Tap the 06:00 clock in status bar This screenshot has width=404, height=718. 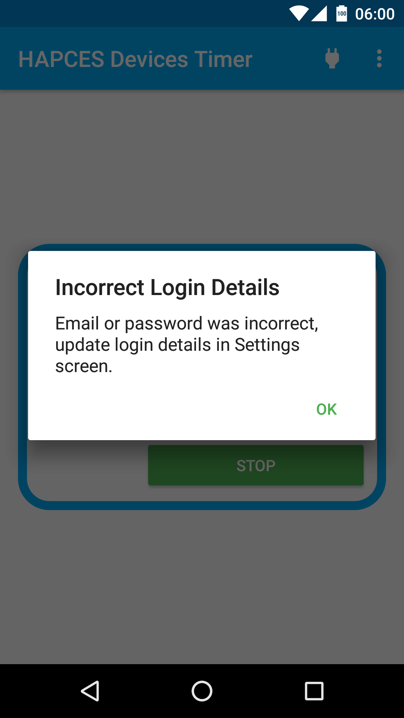[x=375, y=14]
